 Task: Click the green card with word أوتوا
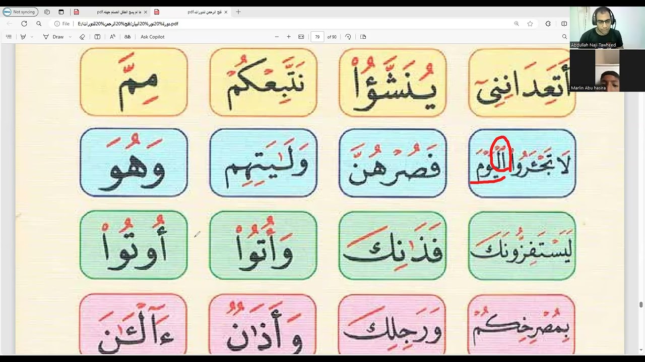click(x=134, y=245)
